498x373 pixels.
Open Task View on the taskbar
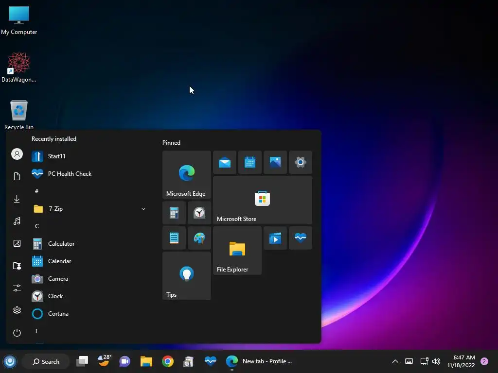point(82,361)
